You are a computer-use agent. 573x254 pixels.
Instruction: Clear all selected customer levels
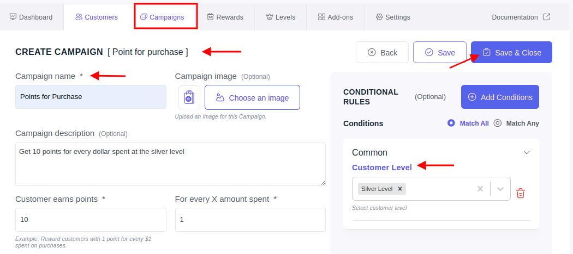(480, 189)
